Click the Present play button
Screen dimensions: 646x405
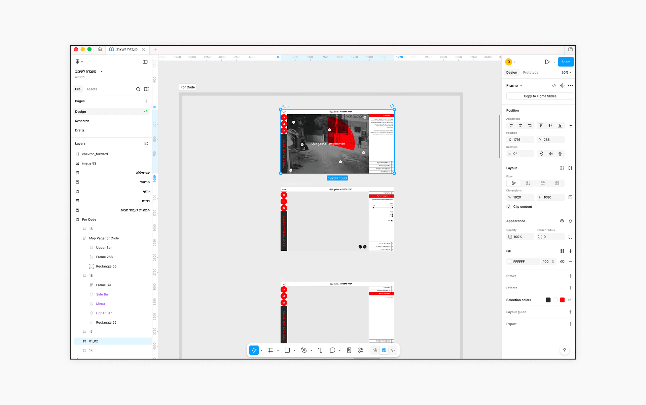point(547,62)
